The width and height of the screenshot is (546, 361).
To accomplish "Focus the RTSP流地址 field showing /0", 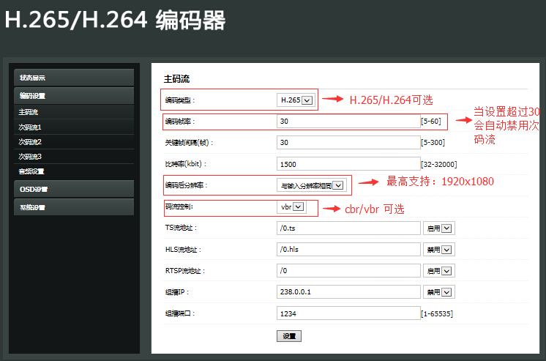I will tap(348, 271).
